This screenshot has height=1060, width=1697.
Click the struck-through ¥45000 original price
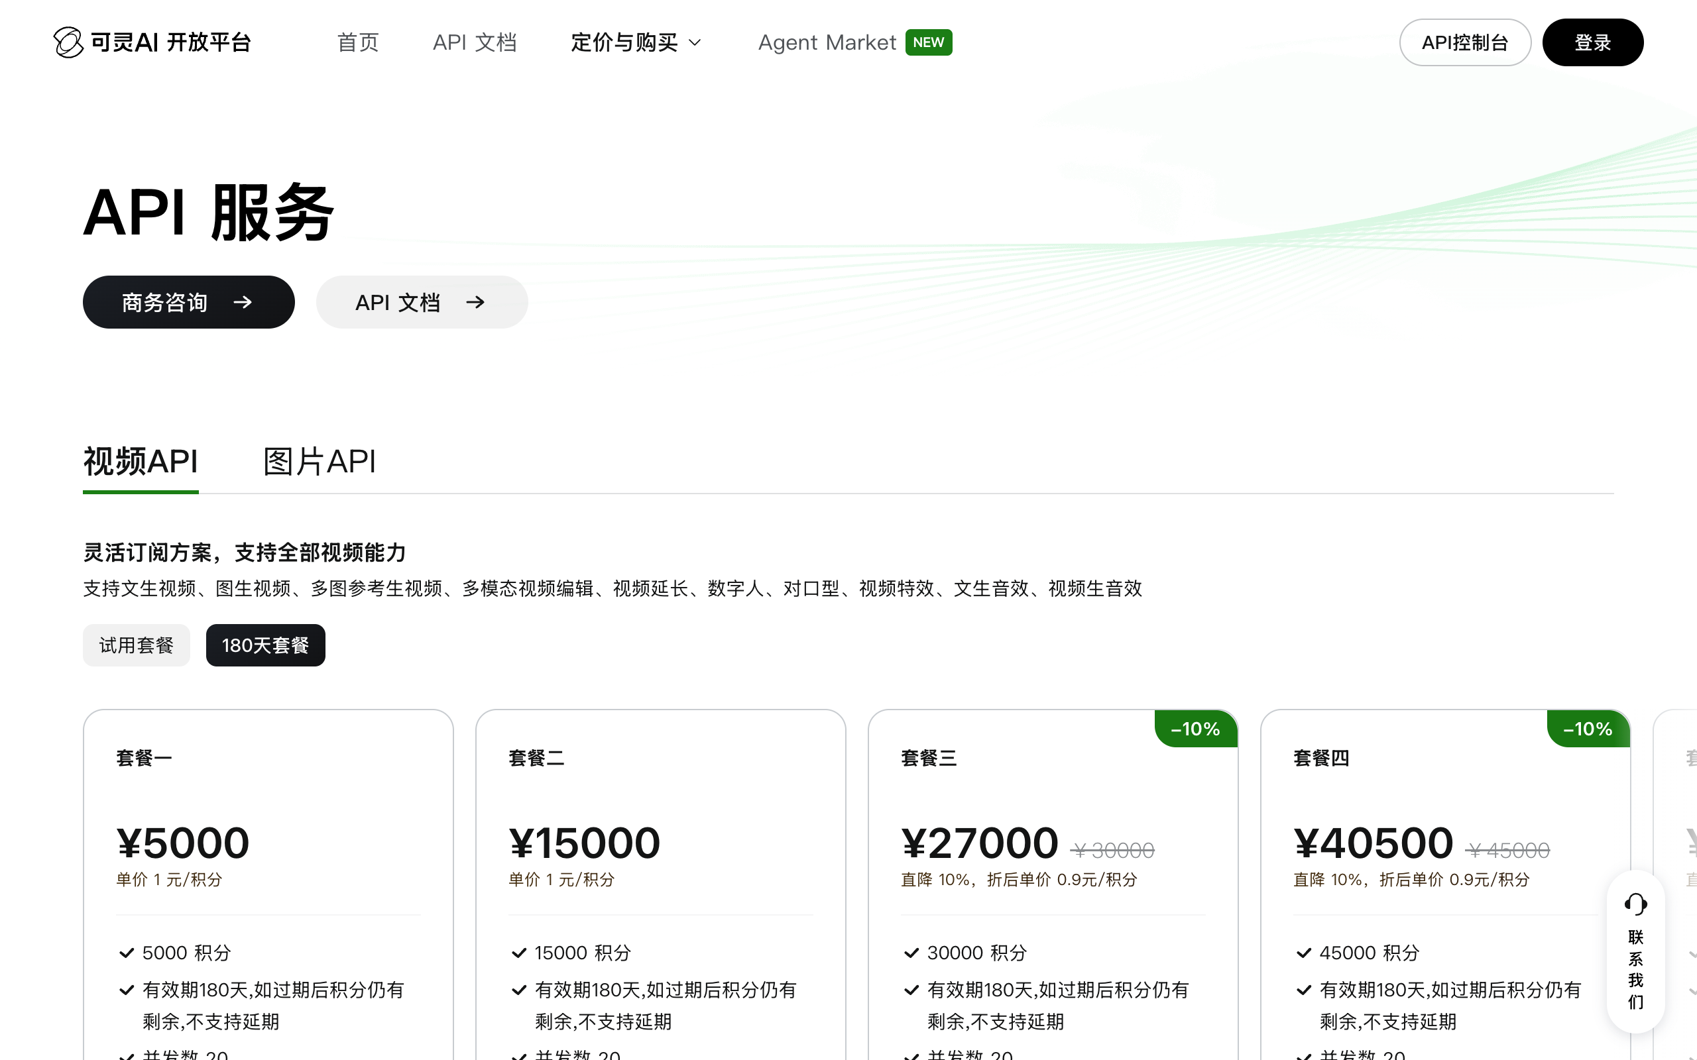pyautogui.click(x=1507, y=851)
